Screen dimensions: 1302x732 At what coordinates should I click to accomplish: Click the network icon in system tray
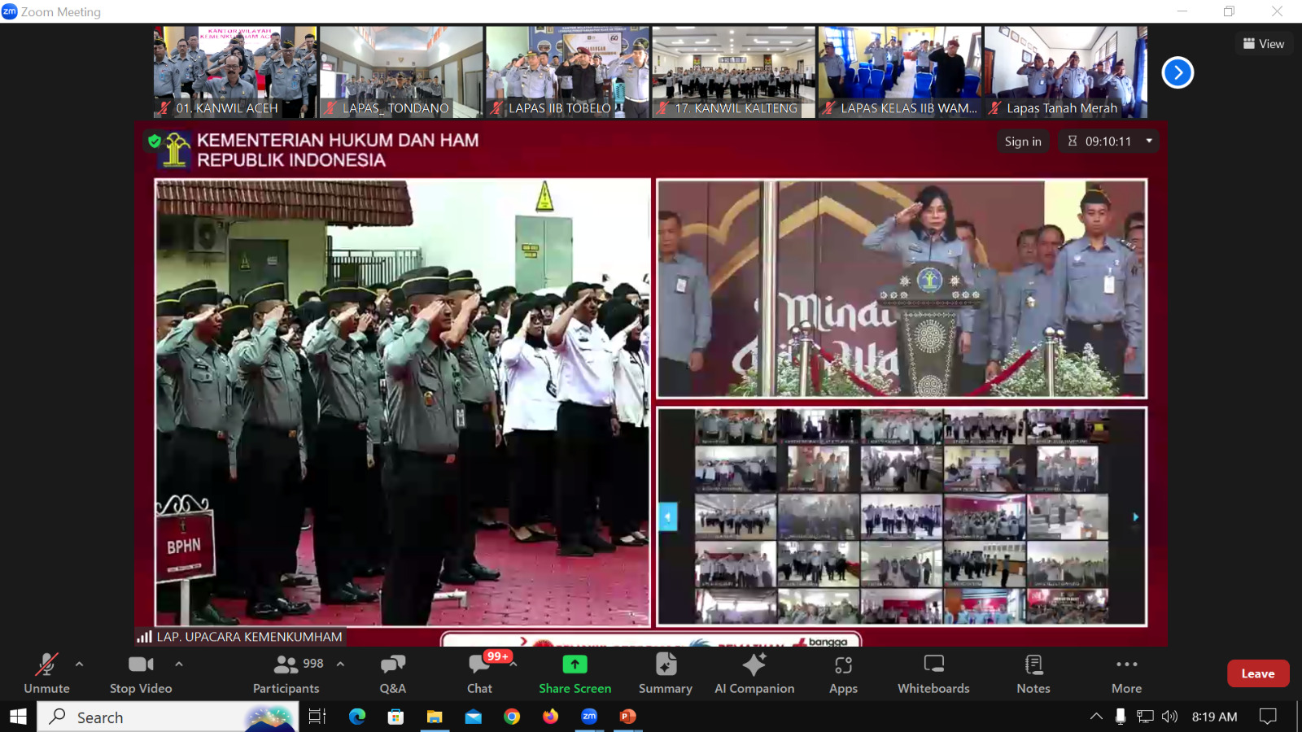(x=1145, y=717)
